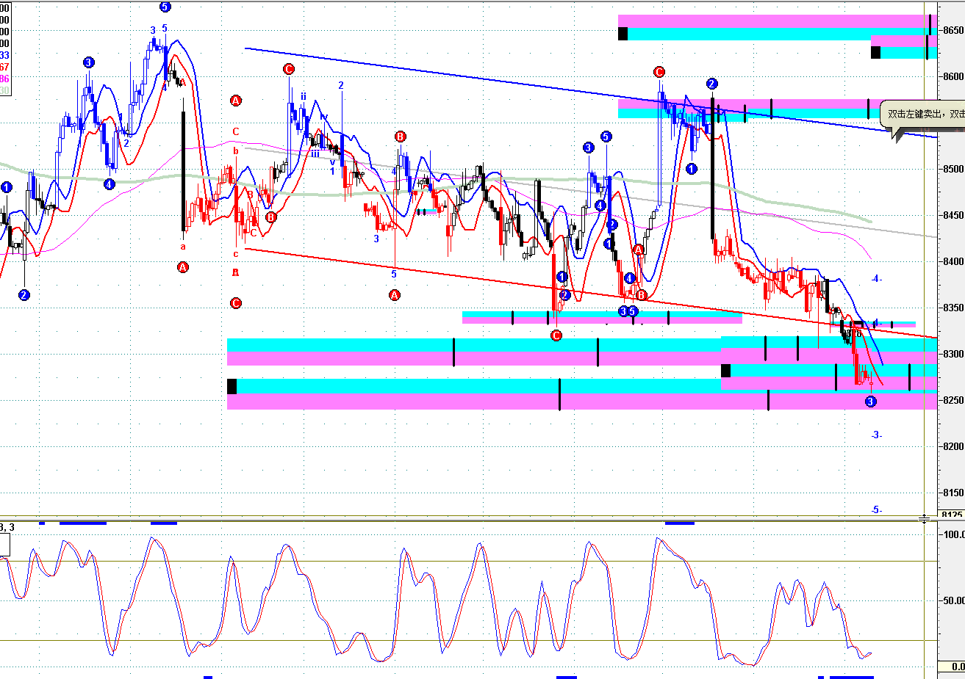Select the red circled C above the 'ii' label
Screen dimensions: 965x679
(x=288, y=69)
